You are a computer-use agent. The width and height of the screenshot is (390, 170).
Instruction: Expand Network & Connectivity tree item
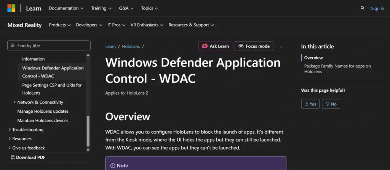click(38, 102)
